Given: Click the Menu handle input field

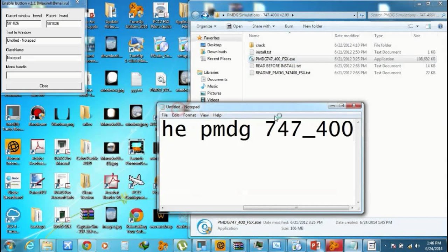Looking at the screenshot, I should pyautogui.click(x=44, y=75).
